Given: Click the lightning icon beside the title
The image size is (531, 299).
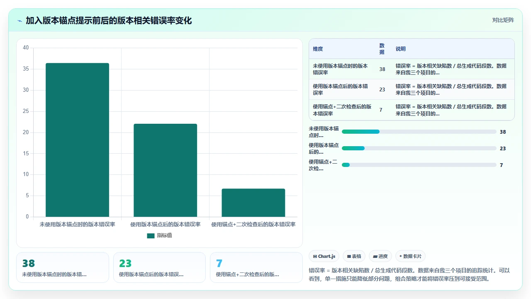Looking at the screenshot, I should tap(19, 21).
